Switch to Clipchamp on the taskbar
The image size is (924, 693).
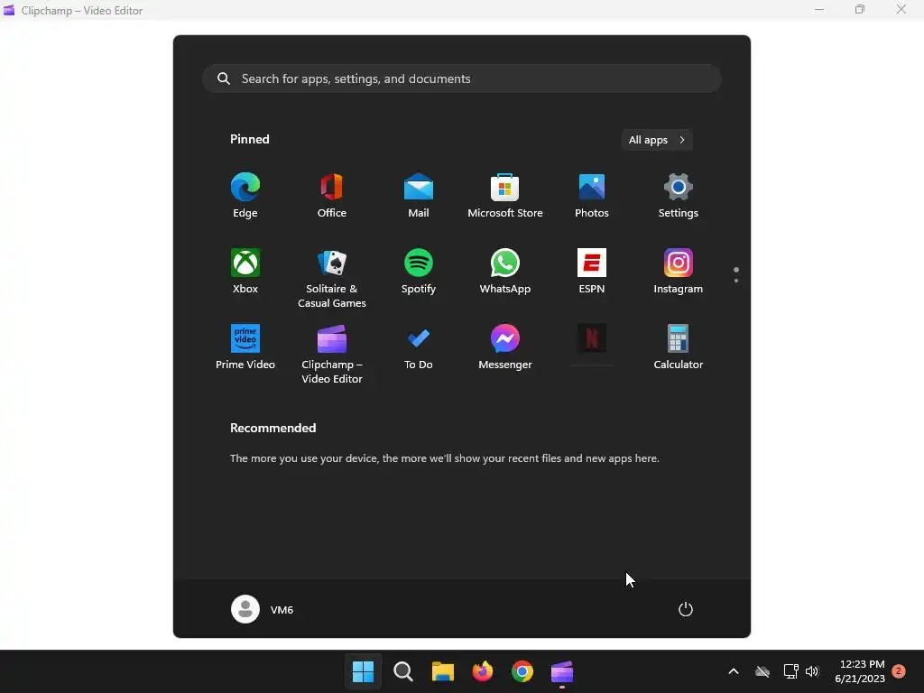[x=562, y=671]
